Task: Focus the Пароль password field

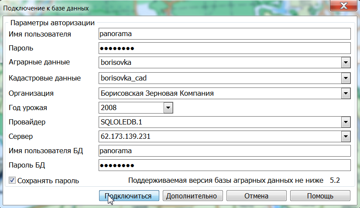Action: pos(225,48)
